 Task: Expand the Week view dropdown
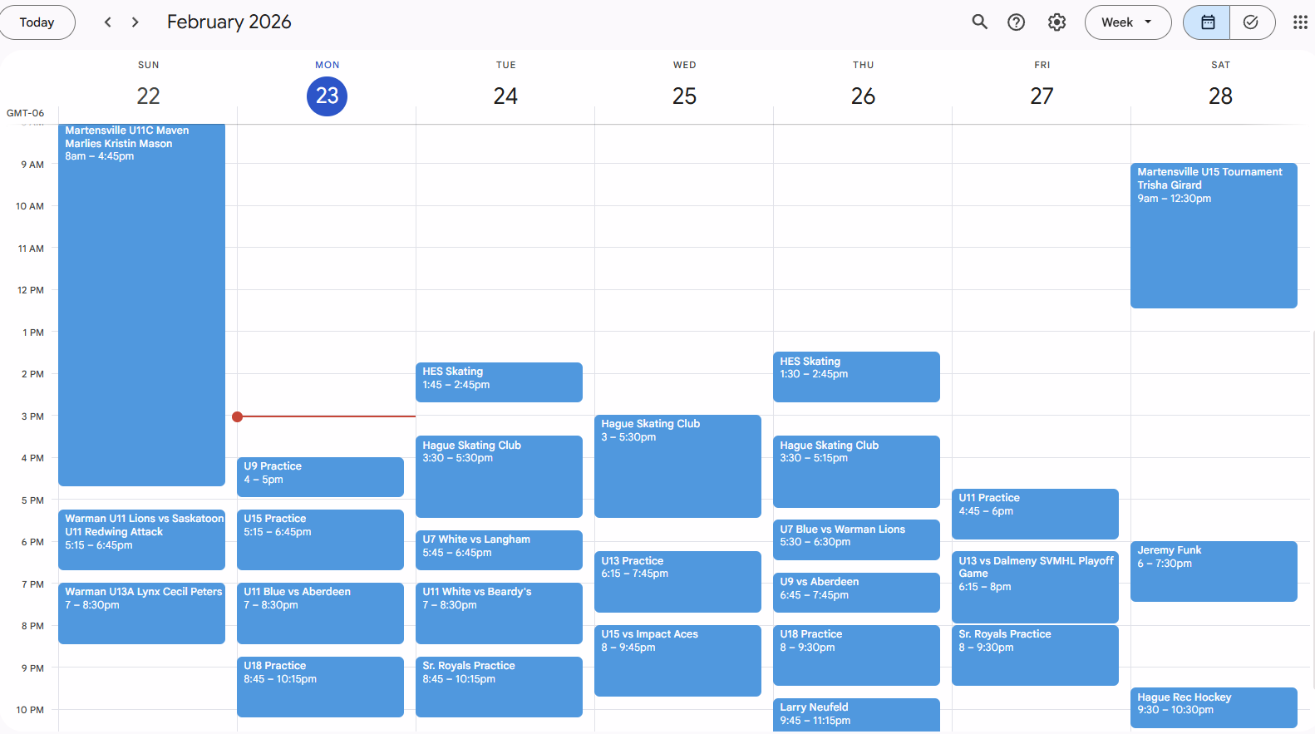pyautogui.click(x=1127, y=22)
